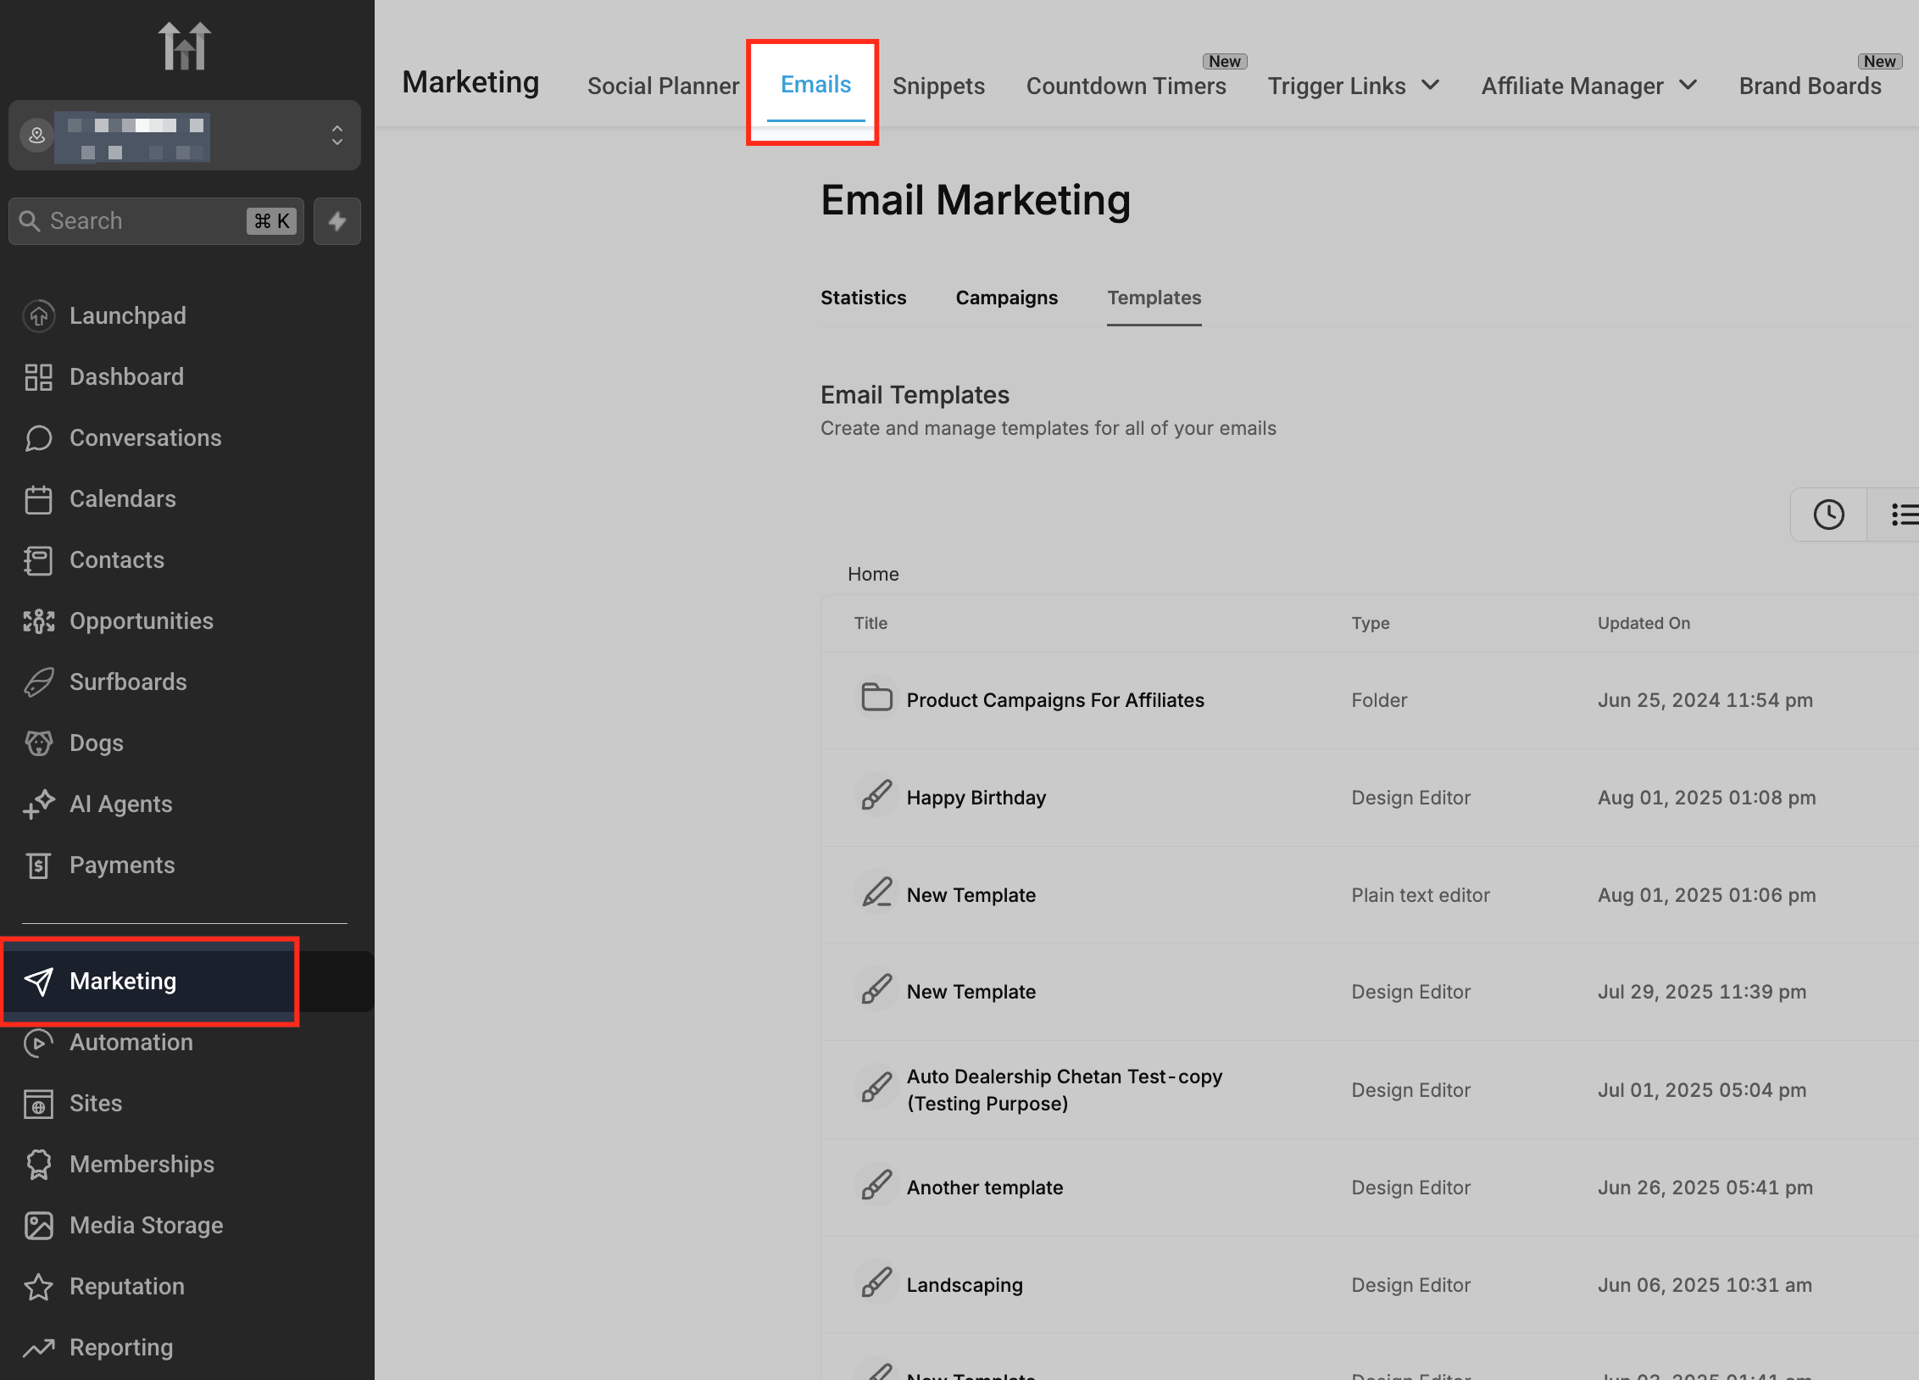
Task: Switch to the Campaigns tab
Action: pyautogui.click(x=1006, y=298)
